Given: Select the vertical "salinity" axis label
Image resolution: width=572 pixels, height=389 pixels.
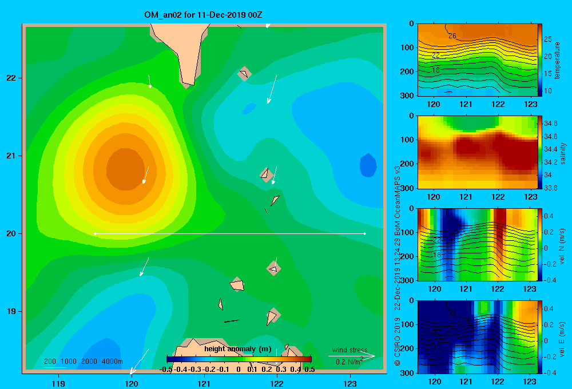Looking at the screenshot, I should [563, 153].
